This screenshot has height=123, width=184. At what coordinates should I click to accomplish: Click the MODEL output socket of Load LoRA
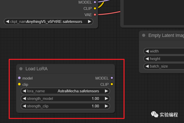[112, 78]
